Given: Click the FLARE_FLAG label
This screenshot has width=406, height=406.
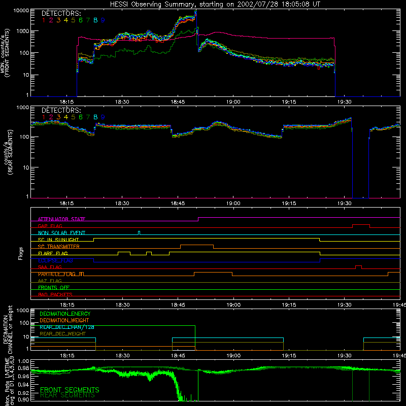Looking at the screenshot, I should pyautogui.click(x=53, y=253).
